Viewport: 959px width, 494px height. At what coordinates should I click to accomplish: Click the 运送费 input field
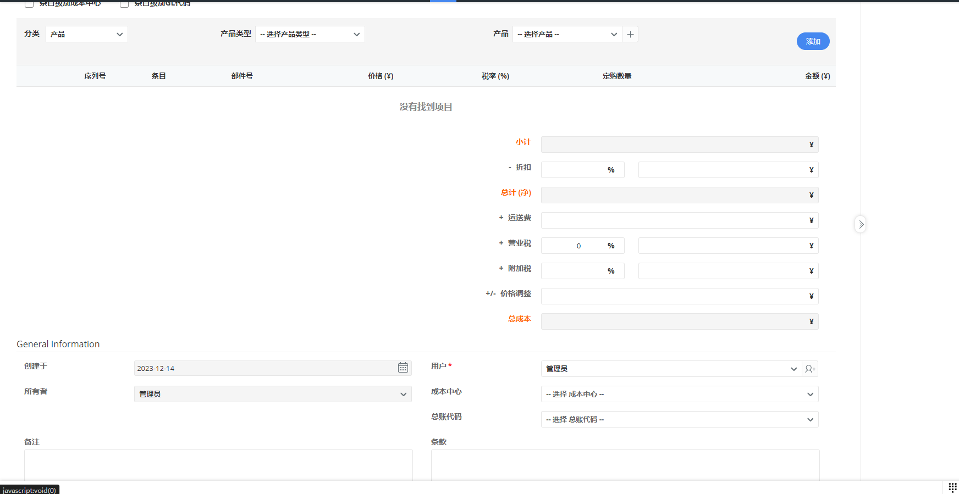point(680,220)
